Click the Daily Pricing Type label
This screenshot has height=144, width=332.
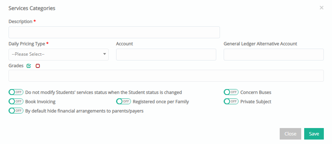pos(27,44)
